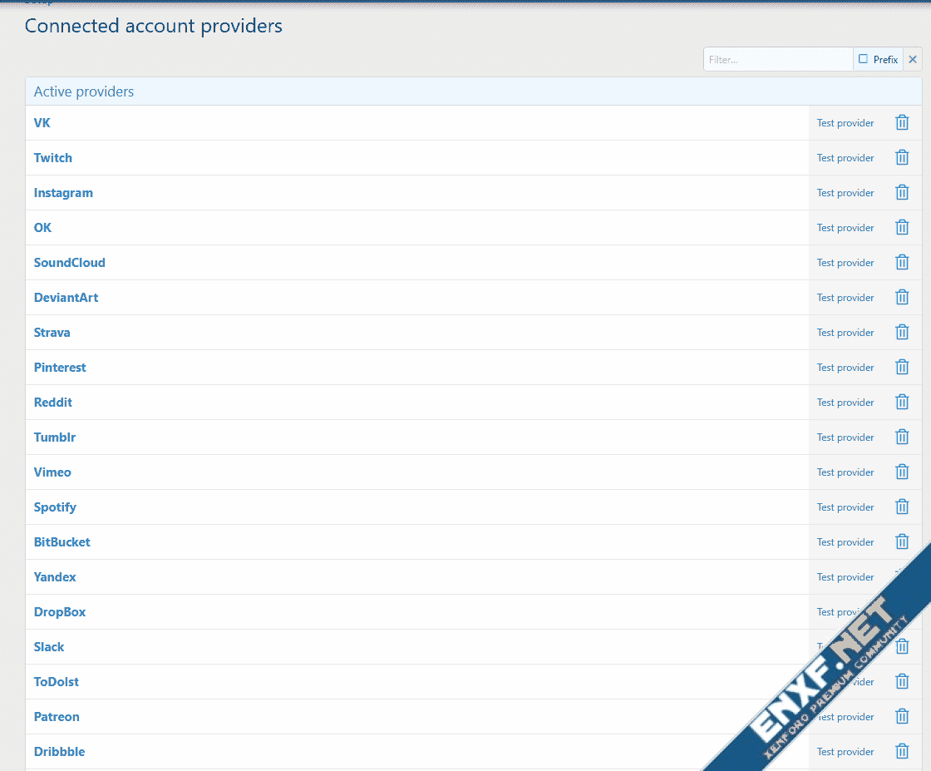This screenshot has height=771, width=931.
Task: Open the Tumblr provider
Action: coord(55,437)
